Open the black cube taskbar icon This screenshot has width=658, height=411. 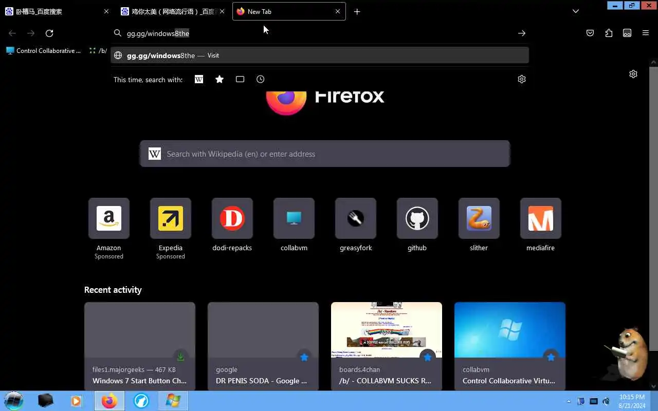(46, 401)
